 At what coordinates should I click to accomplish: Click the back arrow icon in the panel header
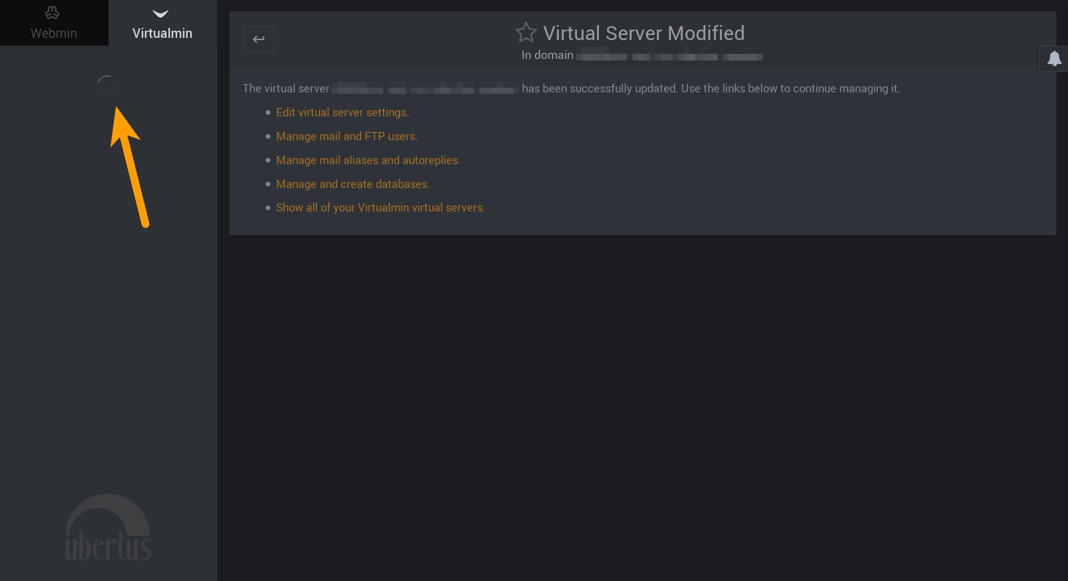pyautogui.click(x=258, y=39)
